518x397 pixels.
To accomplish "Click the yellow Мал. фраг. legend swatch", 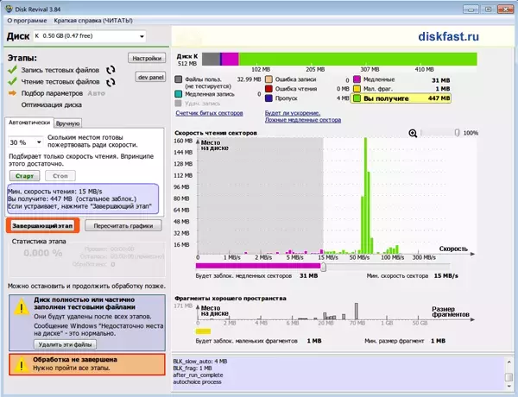I will 357,89.
